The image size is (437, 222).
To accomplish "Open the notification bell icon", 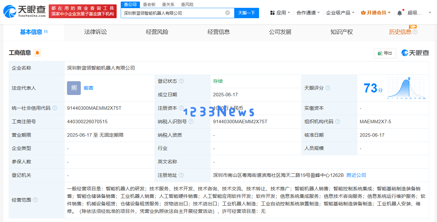I will [x=400, y=13].
